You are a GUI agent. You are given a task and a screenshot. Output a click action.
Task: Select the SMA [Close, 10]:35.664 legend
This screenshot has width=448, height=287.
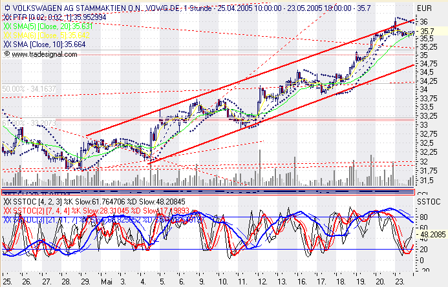(x=49, y=45)
